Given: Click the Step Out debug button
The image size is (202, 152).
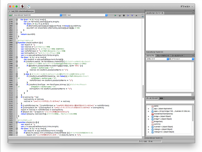Looking at the screenshot, I should pos(136,15).
